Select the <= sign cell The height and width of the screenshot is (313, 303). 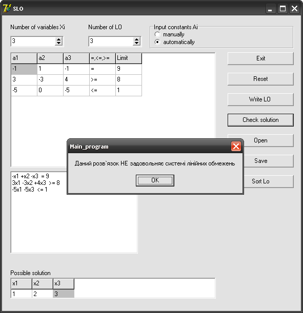coord(103,91)
